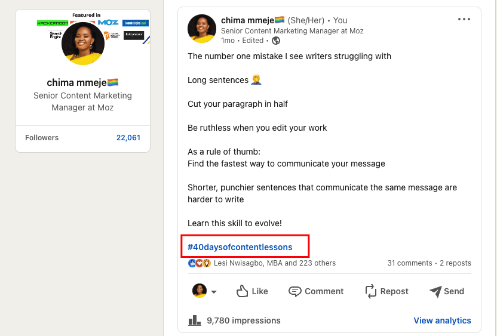Image resolution: width=497 pixels, height=336 pixels.
Task: Click the 22,061 followers count
Action: pos(128,138)
